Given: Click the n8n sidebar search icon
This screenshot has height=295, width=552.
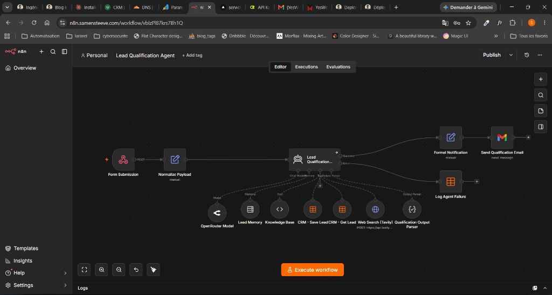Looking at the screenshot, I should [x=53, y=51].
